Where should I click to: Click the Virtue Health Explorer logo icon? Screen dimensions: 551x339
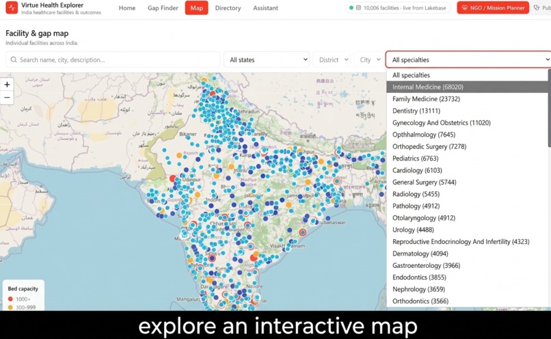(x=12, y=8)
